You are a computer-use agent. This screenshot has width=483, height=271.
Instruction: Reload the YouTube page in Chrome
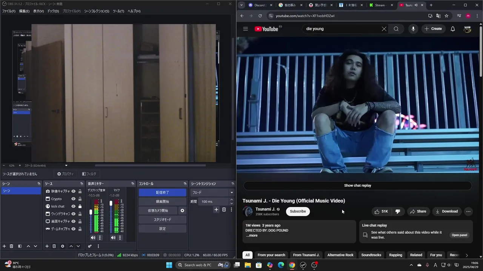[260, 16]
